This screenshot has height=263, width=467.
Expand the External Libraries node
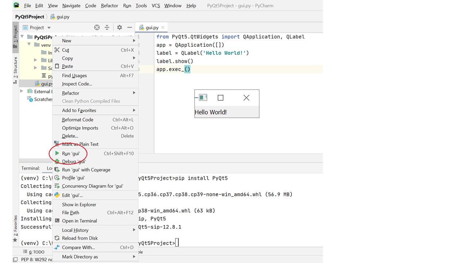click(22, 91)
